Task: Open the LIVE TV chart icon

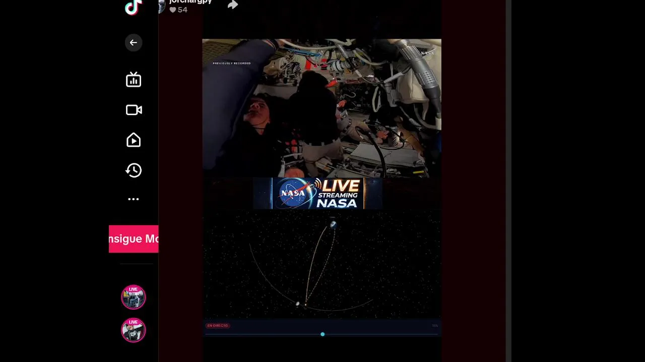Action: (134, 80)
